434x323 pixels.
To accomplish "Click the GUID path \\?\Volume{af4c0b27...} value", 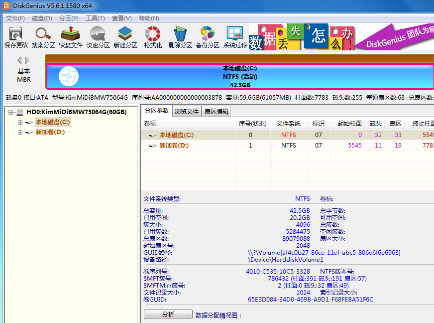I will tap(324, 253).
